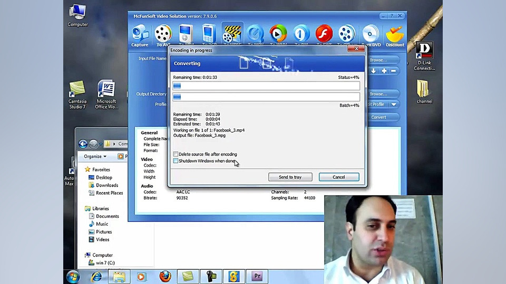The height and width of the screenshot is (284, 506).
Task: Open Camtasia taskbar button
Action: coord(188,277)
